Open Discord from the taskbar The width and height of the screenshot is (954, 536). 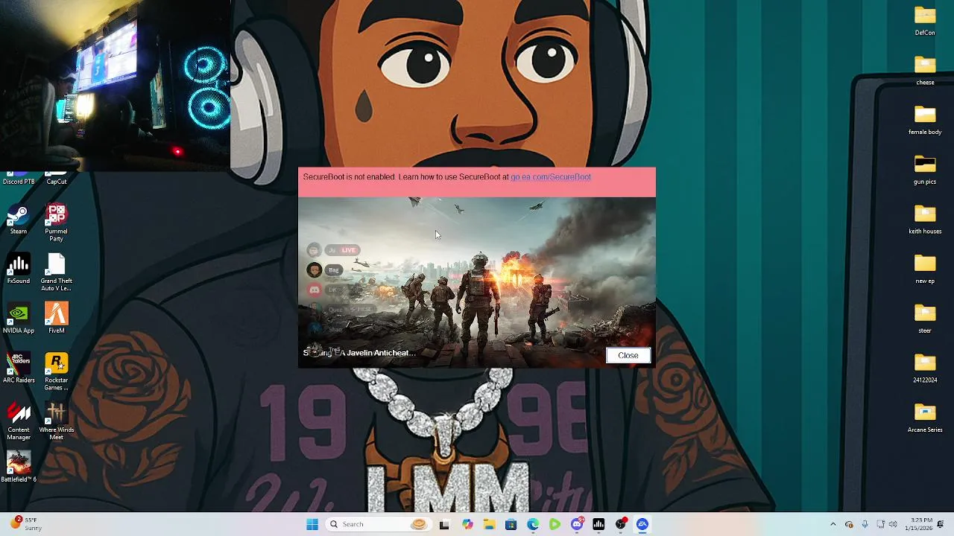577,524
